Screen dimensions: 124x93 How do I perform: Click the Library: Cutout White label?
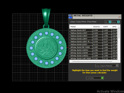(83, 22)
